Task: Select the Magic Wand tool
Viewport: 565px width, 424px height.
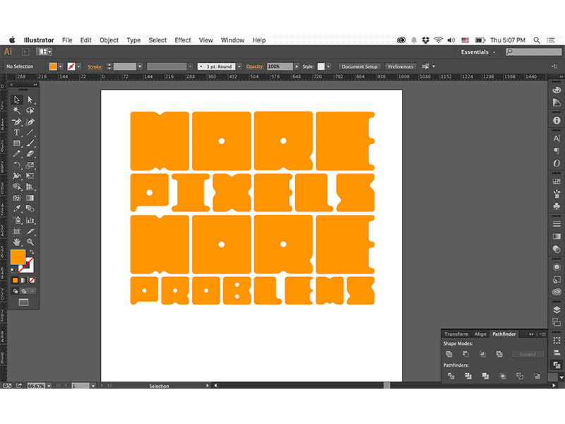Action: (x=17, y=110)
